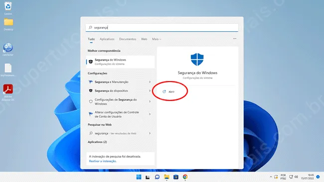This screenshot has height=182, width=324.
Task: Expand arrow for segurança web results
Action: 150,133
